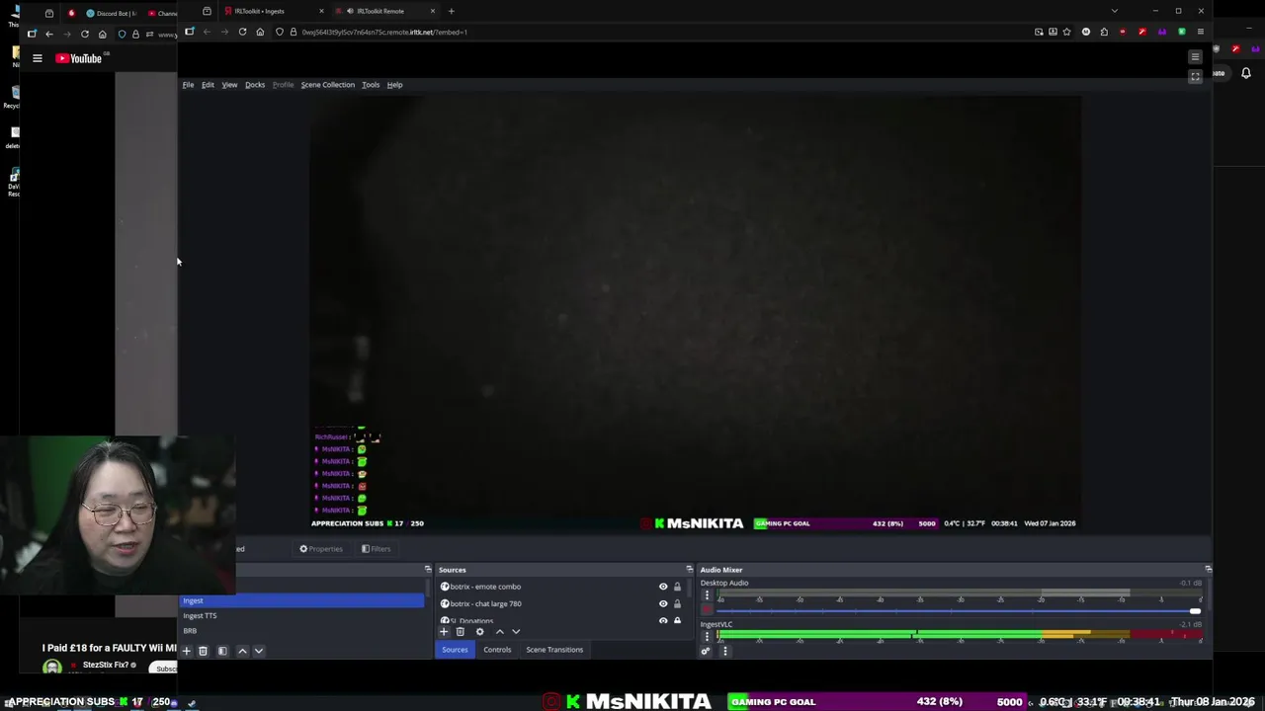Toggle visibility of botrix - chat large 780
This screenshot has height=711, width=1265.
click(x=663, y=603)
